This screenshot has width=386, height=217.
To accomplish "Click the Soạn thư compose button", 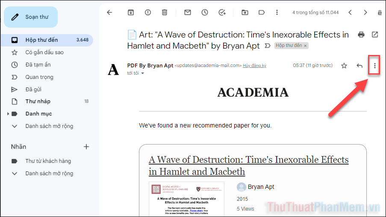I will click(31, 17).
